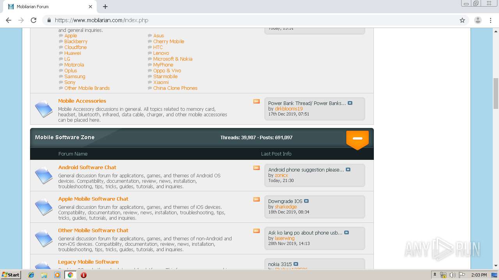Open RSS feed for Mobile Accessories
Viewport: 499px width, 280px height.
[x=257, y=101]
